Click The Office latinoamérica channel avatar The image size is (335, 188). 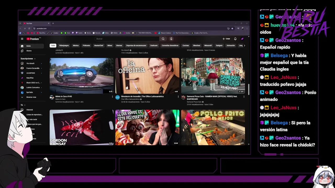(118, 97)
